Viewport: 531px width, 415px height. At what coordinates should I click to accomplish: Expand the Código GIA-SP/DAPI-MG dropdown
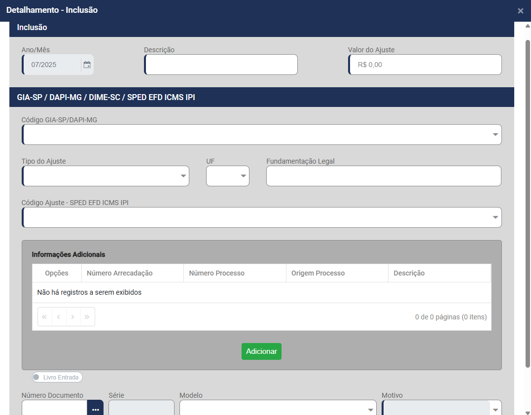[495, 135]
